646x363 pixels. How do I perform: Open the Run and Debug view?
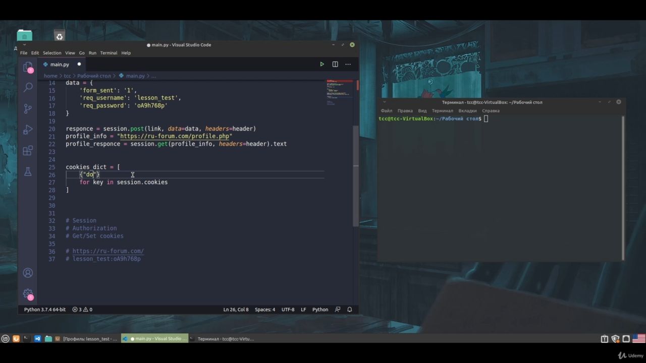coord(28,130)
